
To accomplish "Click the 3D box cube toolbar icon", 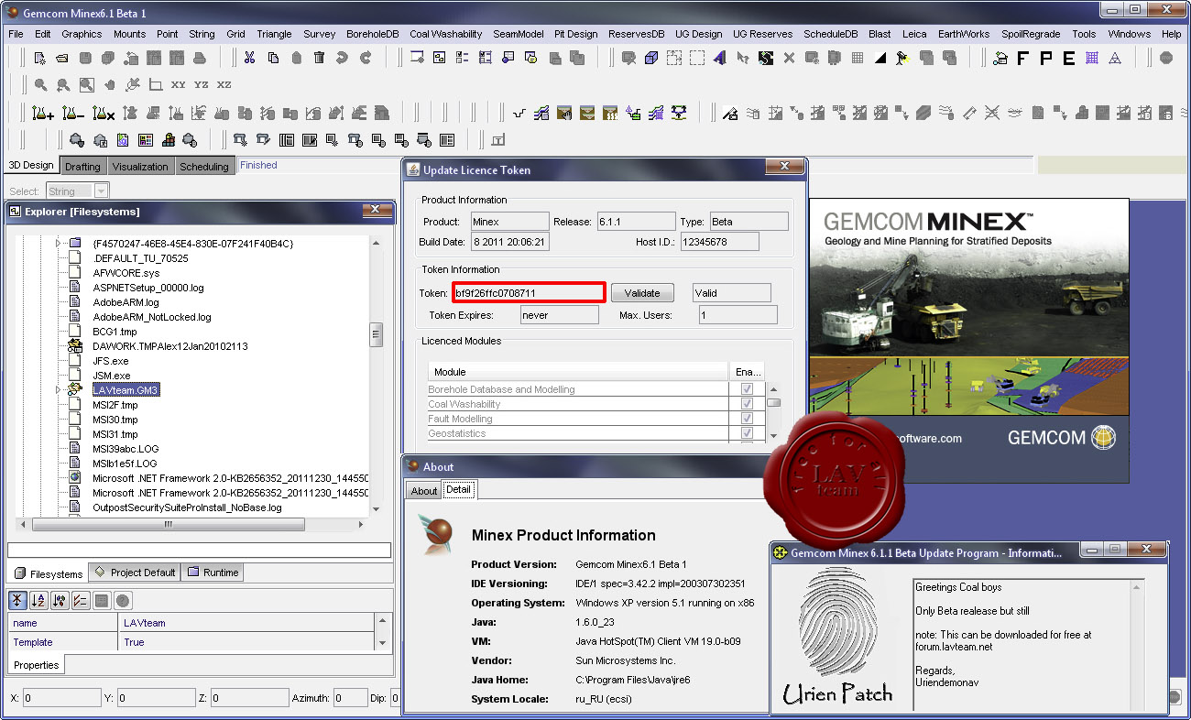I will coord(651,58).
